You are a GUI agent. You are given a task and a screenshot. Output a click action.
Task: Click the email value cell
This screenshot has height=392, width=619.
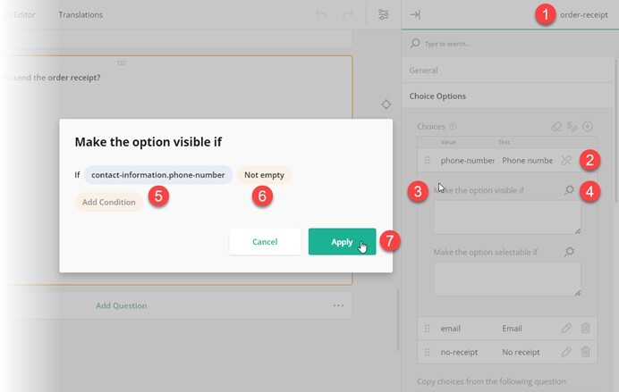tap(451, 329)
